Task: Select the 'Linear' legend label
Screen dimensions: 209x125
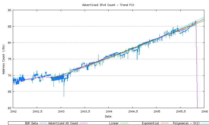Action: [x=114, y=123]
